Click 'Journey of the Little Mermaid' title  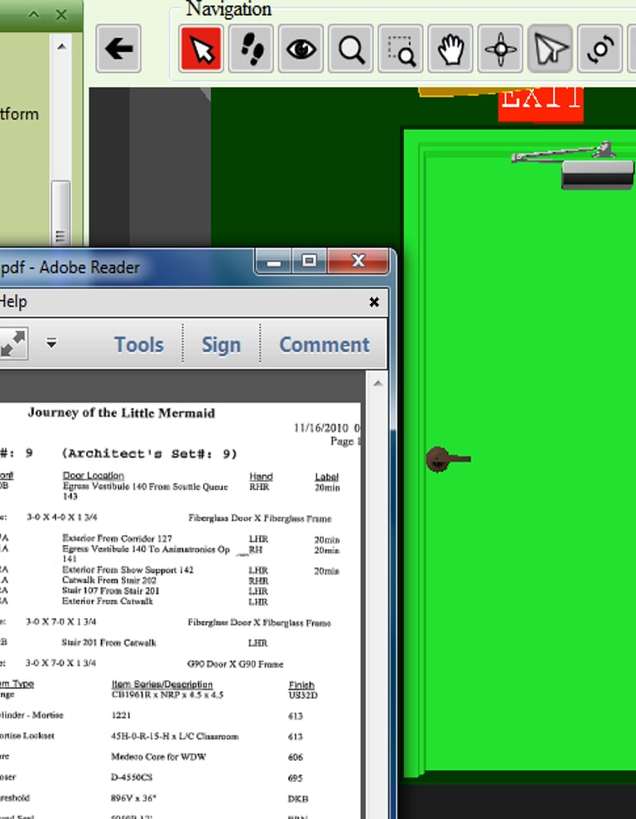click(x=121, y=412)
